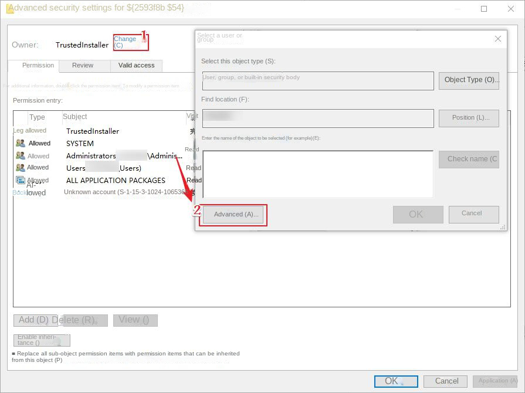Click the SYSTEM entry's double-user icon
Viewport: 525px width, 393px height.
click(21, 143)
